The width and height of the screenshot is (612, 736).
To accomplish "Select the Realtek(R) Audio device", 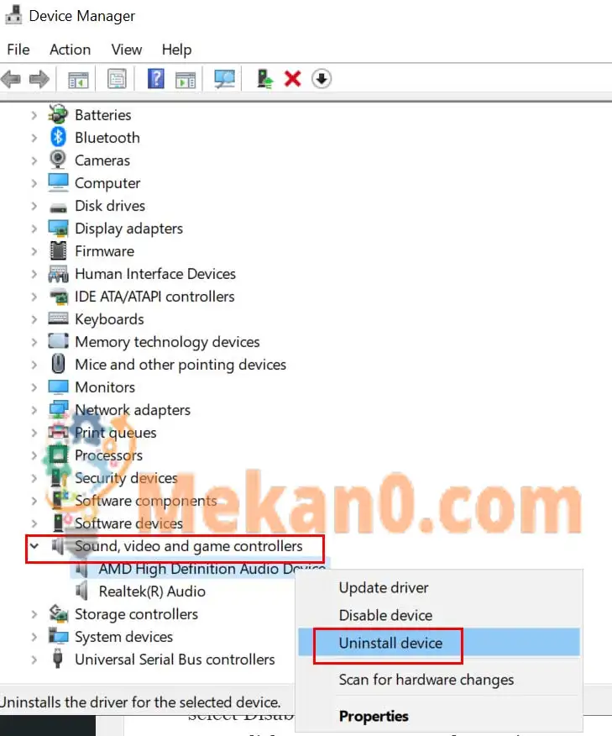I will [x=152, y=591].
